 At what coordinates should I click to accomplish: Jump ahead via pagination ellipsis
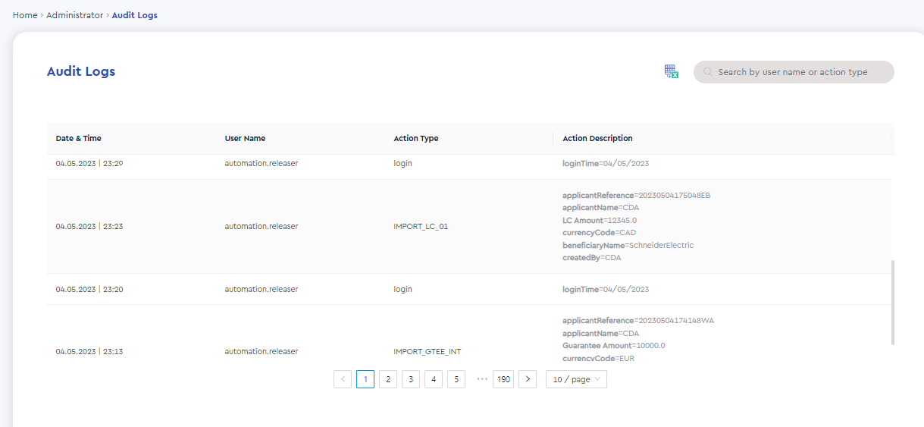pos(482,379)
